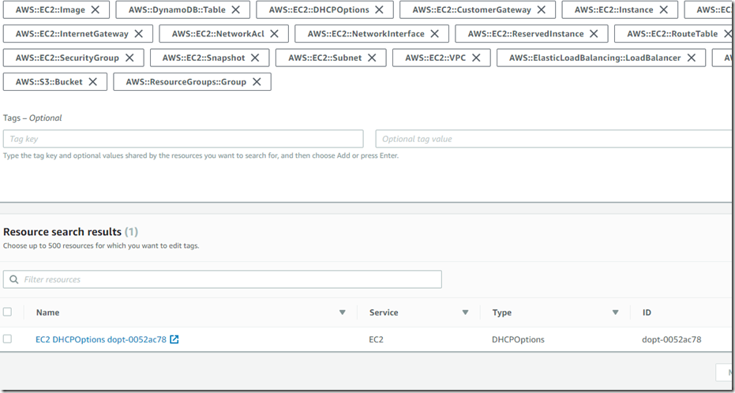Screen dimensions: 735x393
Task: Remove the AWS::EC2::Subnet type tag
Action: point(372,58)
